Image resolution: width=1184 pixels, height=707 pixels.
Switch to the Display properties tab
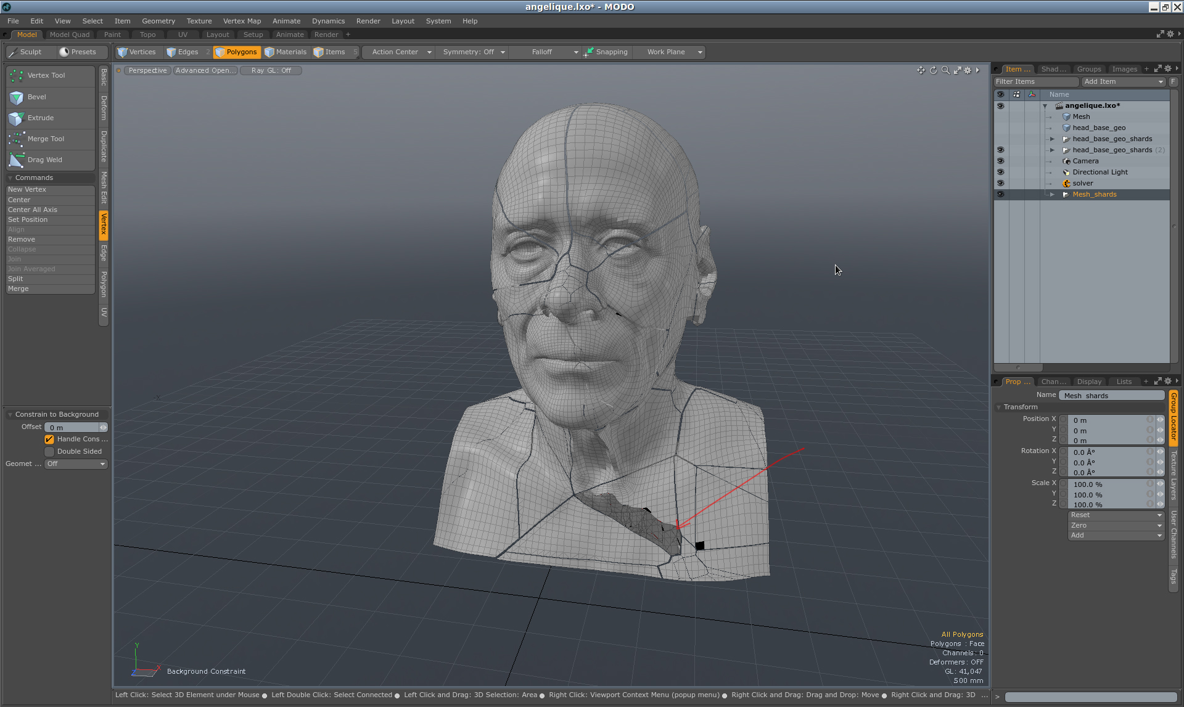tap(1089, 382)
